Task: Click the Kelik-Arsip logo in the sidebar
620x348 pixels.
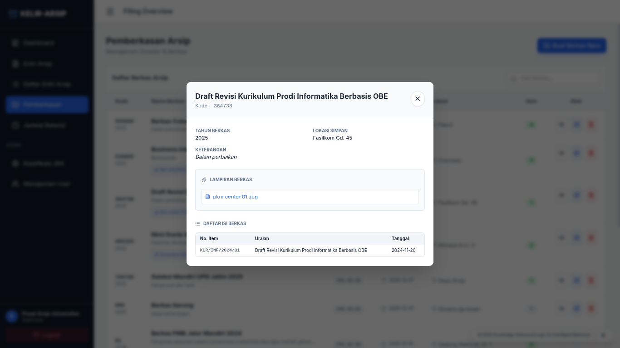Action: (x=38, y=14)
